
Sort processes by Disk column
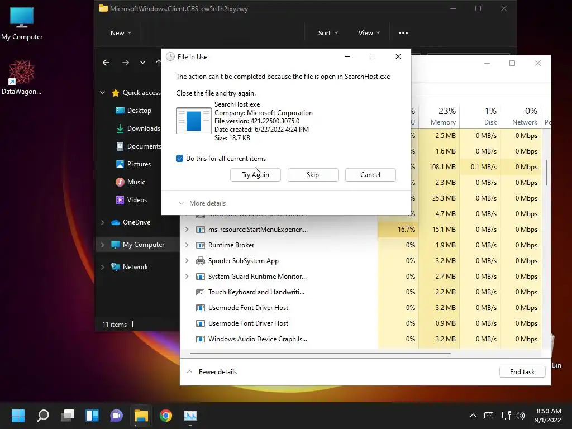pyautogui.click(x=480, y=116)
